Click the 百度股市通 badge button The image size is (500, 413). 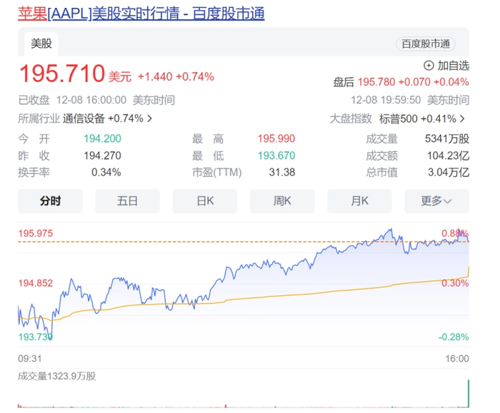pyautogui.click(x=426, y=44)
